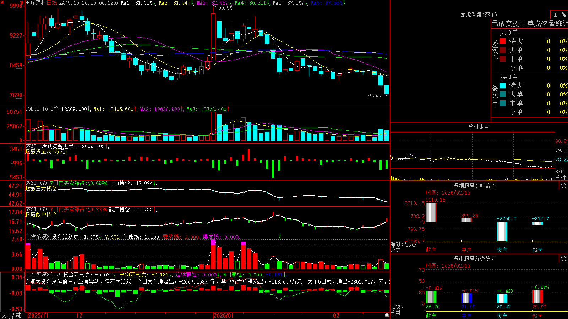Click the 强势线: 3.000 label

(181, 236)
